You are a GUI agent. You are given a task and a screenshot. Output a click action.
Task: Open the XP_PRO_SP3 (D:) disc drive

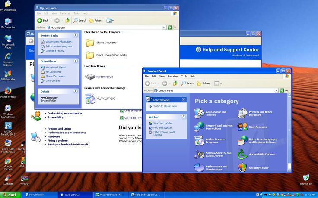90,99
